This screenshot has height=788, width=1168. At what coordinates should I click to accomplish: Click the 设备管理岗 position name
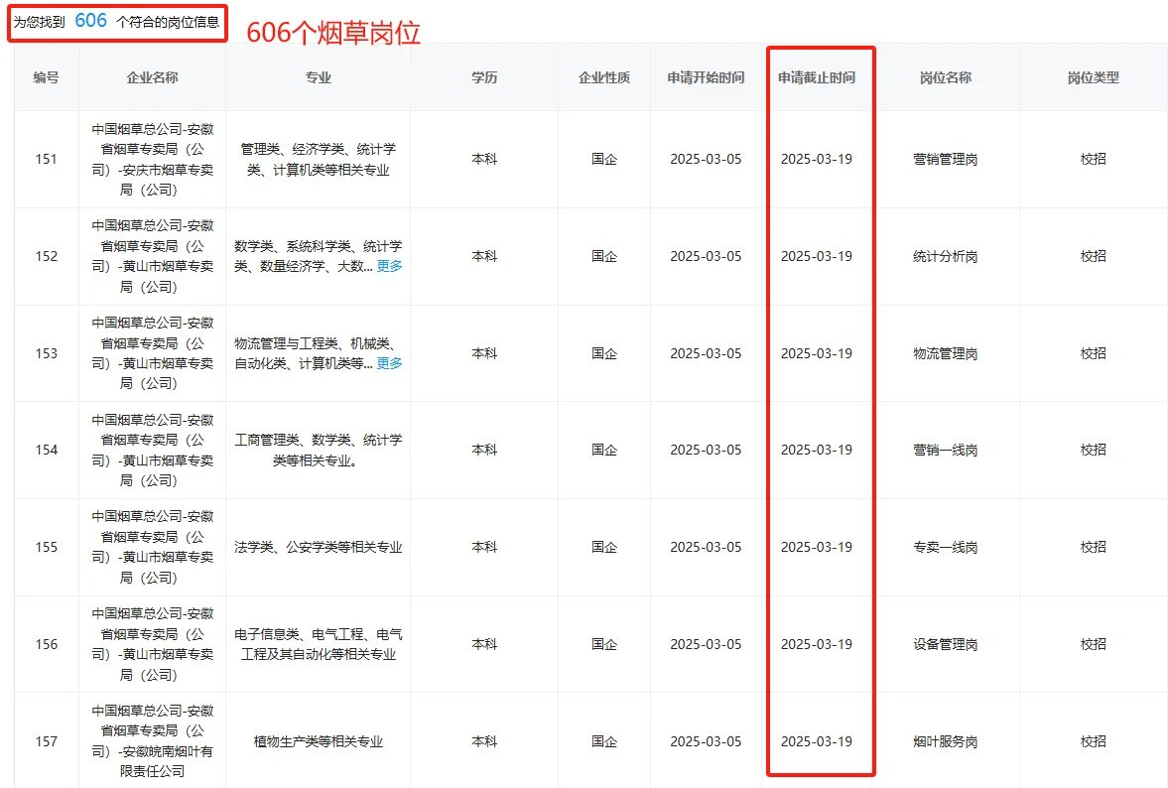946,644
